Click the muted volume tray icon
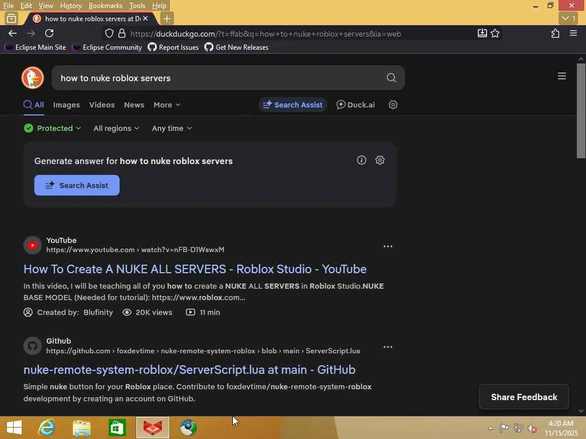Image resolution: width=586 pixels, height=439 pixels. coord(532,428)
